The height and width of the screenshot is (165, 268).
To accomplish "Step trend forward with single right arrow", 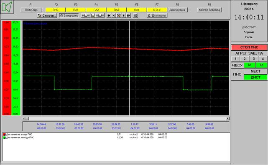I will point(124,15).
